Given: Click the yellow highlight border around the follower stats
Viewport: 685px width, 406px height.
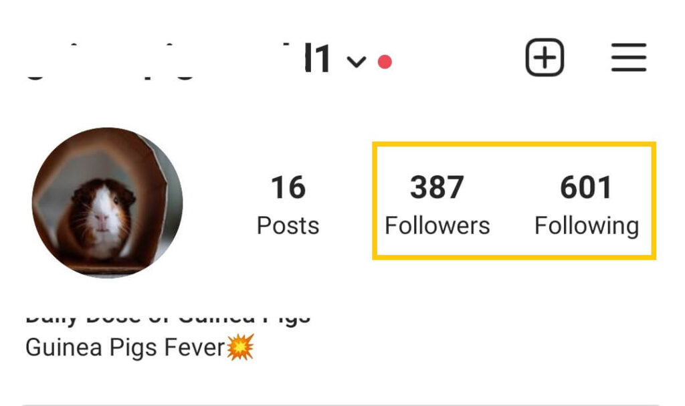Looking at the screenshot, I should pyautogui.click(x=514, y=144).
